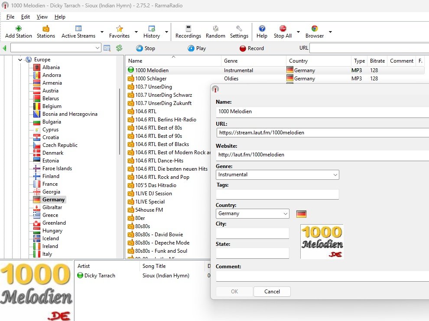Show Active Streams from the toolbar
Screen dimensions: 429x321
point(78,29)
